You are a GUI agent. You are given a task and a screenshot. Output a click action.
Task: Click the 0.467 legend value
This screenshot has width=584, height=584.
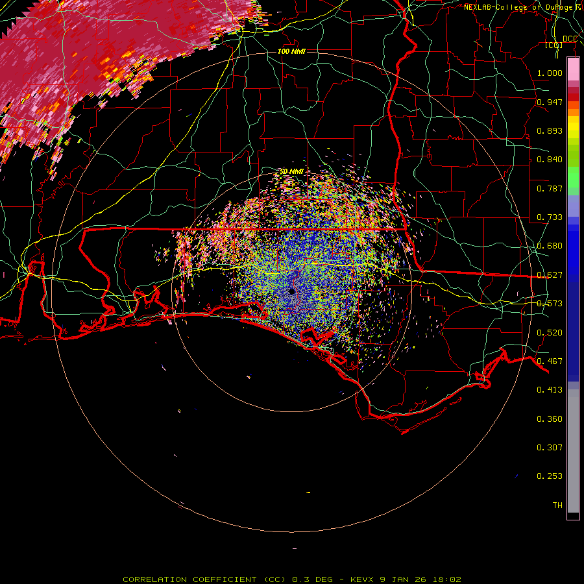550,361
